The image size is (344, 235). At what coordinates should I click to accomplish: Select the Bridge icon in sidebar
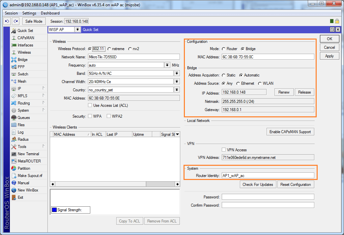[14, 60]
